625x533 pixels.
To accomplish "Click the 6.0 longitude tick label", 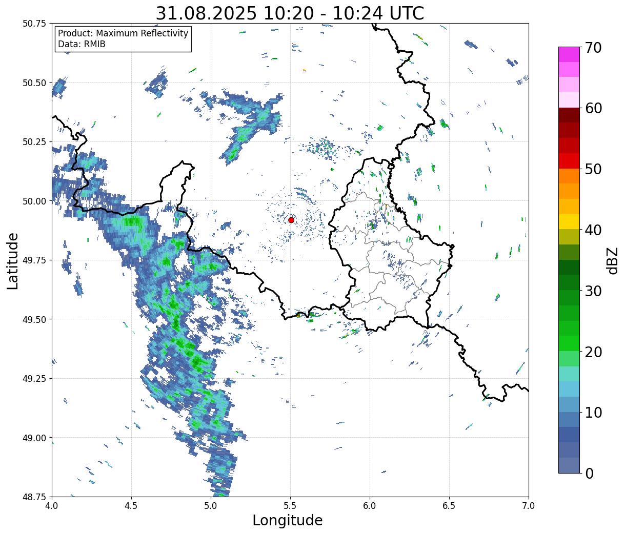I will click(x=370, y=506).
